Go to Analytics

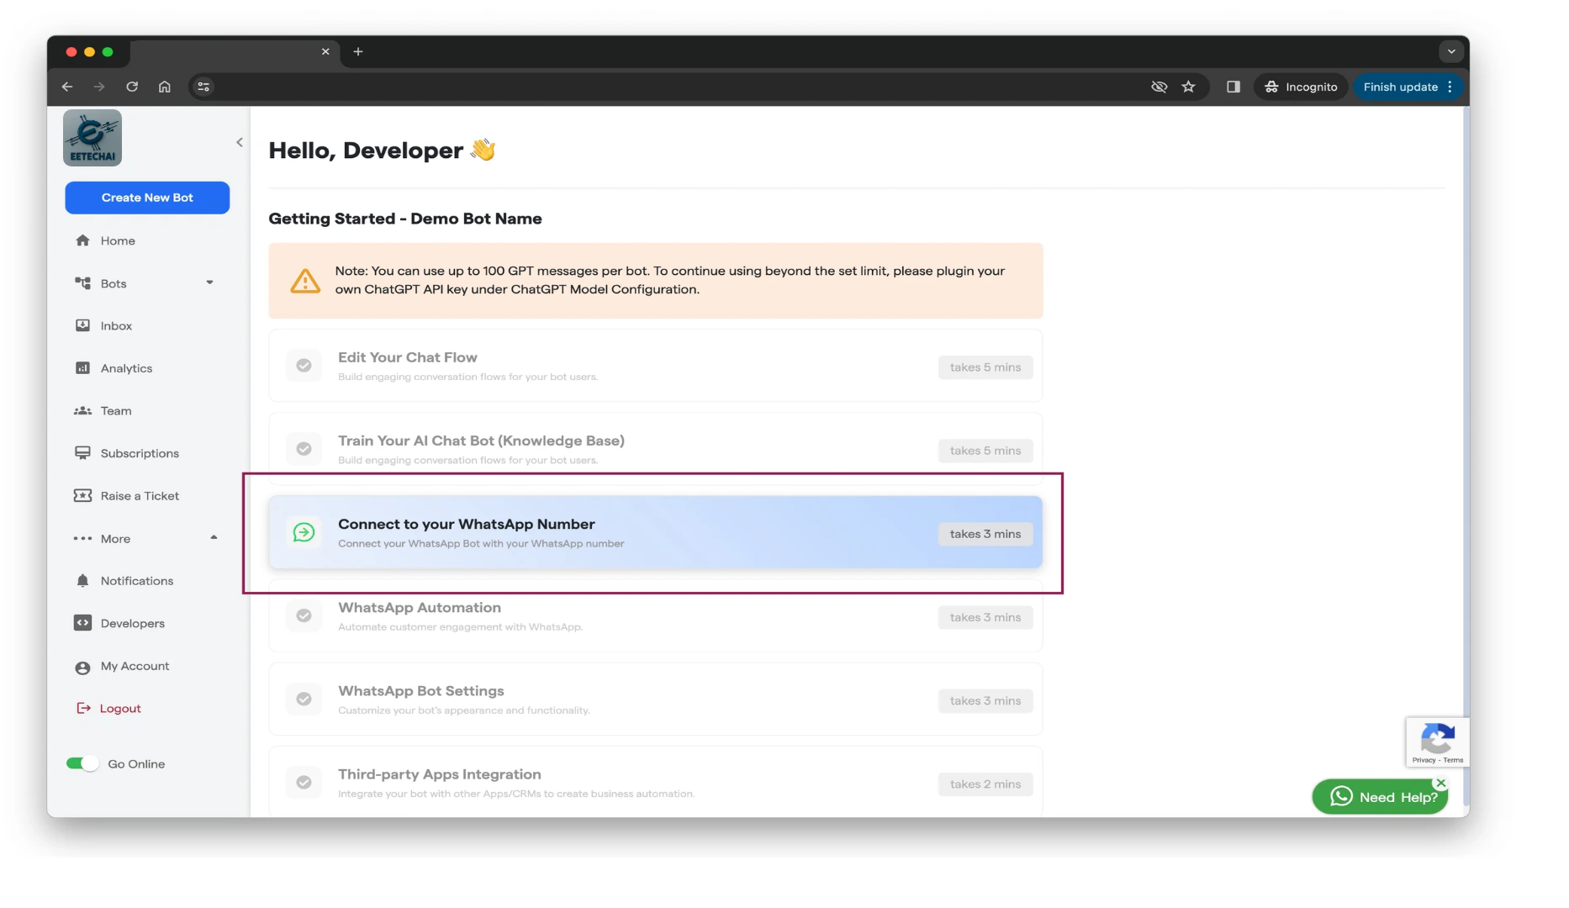point(126,368)
